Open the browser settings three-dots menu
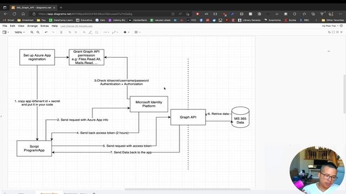The width and height of the screenshot is (346, 194). coord(340,14)
